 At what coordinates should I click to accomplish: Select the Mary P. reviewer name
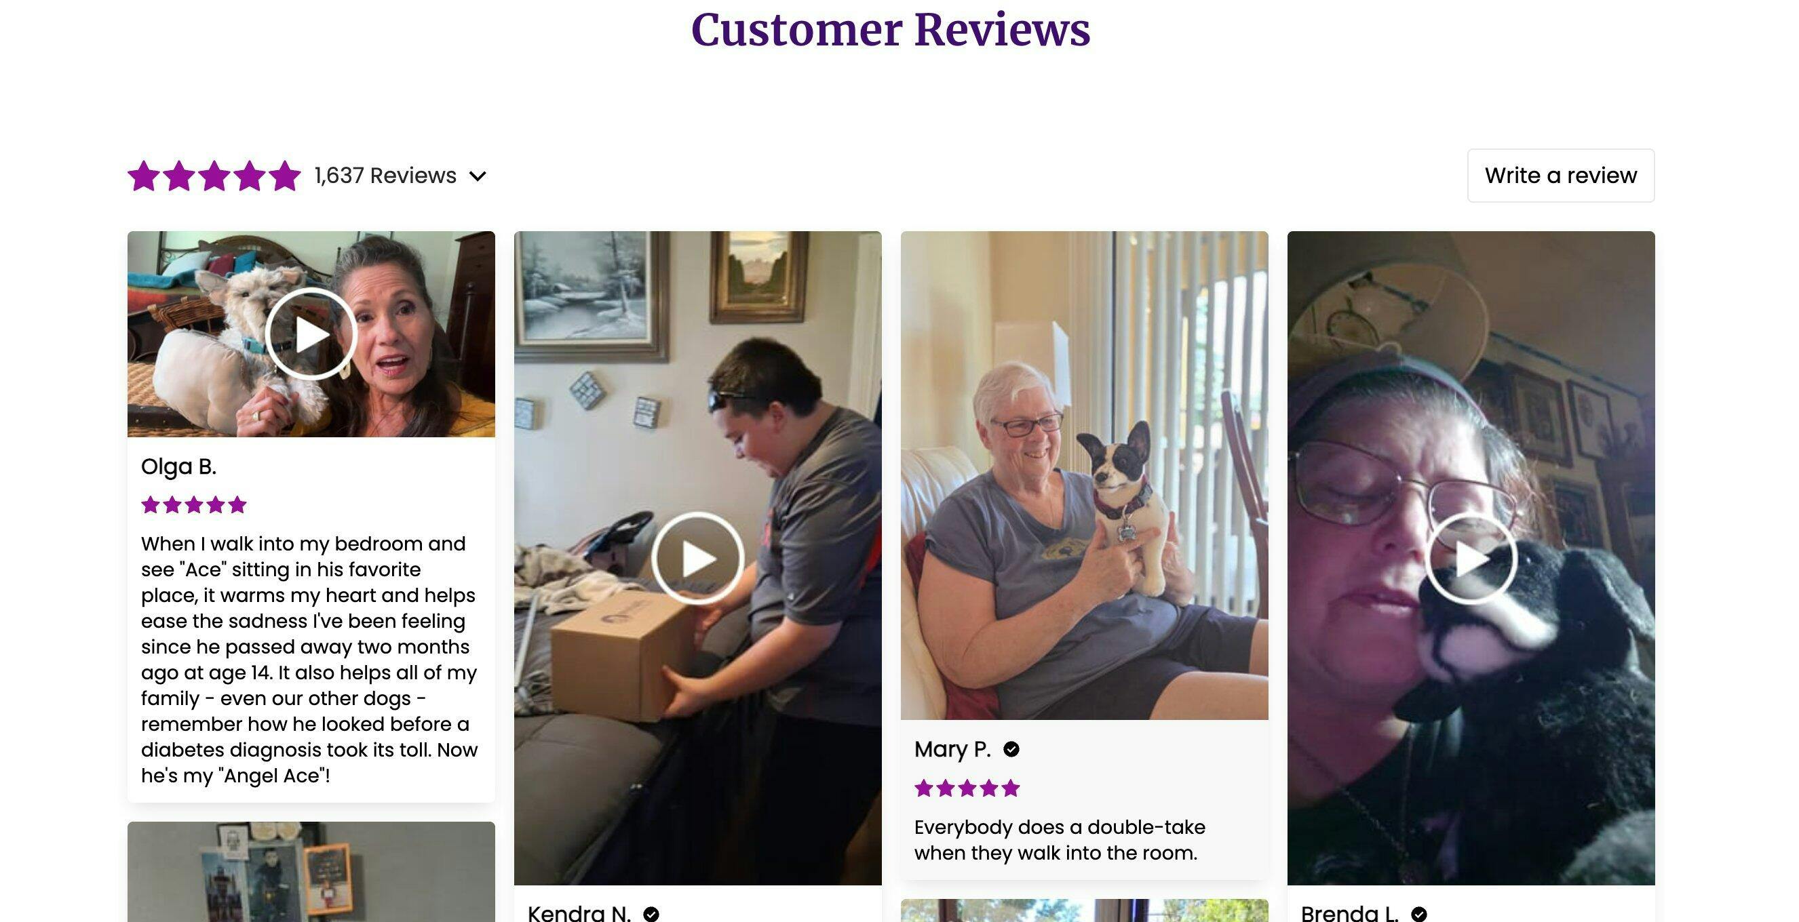[x=952, y=749]
